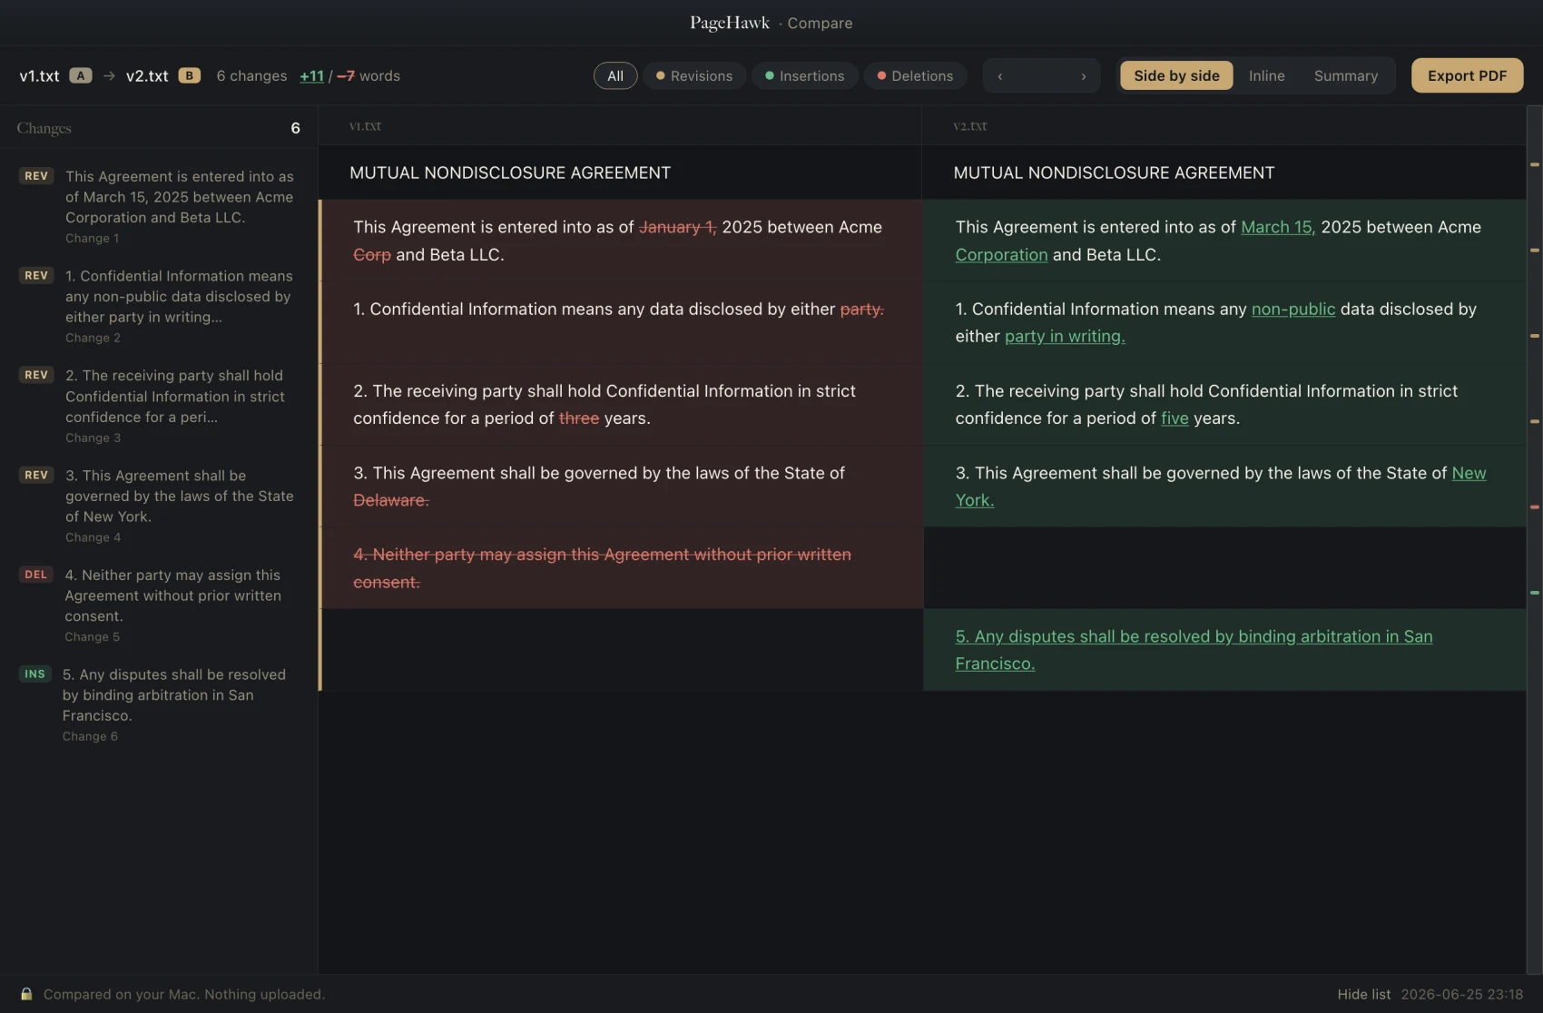The image size is (1543, 1013).
Task: Go to previous change with left chevron
Action: (x=1000, y=76)
